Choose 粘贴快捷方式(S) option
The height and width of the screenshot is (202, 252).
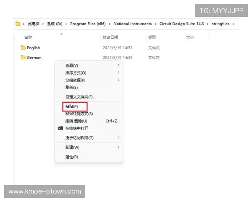89,114
